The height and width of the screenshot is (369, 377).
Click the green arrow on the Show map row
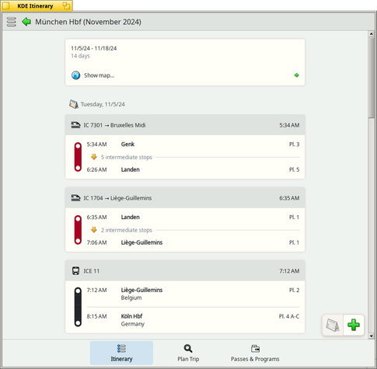click(x=297, y=75)
